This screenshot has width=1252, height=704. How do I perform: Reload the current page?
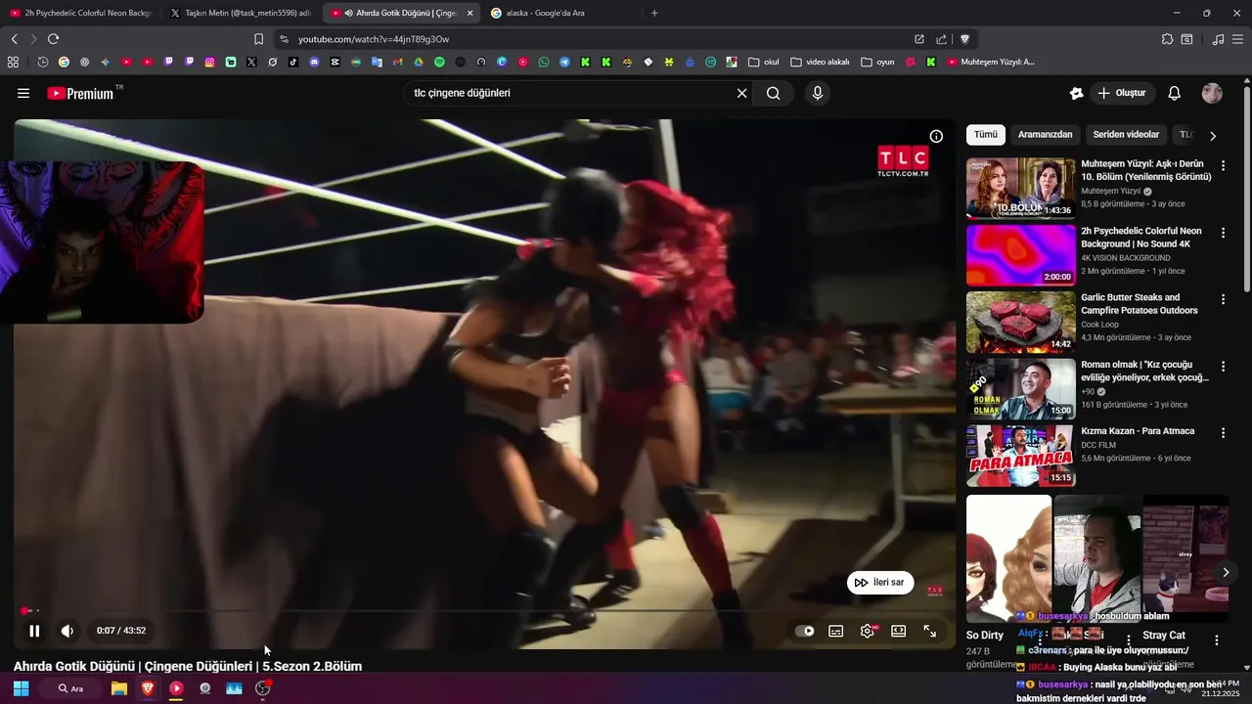click(x=53, y=39)
